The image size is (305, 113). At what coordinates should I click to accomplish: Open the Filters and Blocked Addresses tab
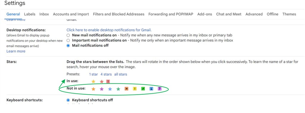click(119, 14)
